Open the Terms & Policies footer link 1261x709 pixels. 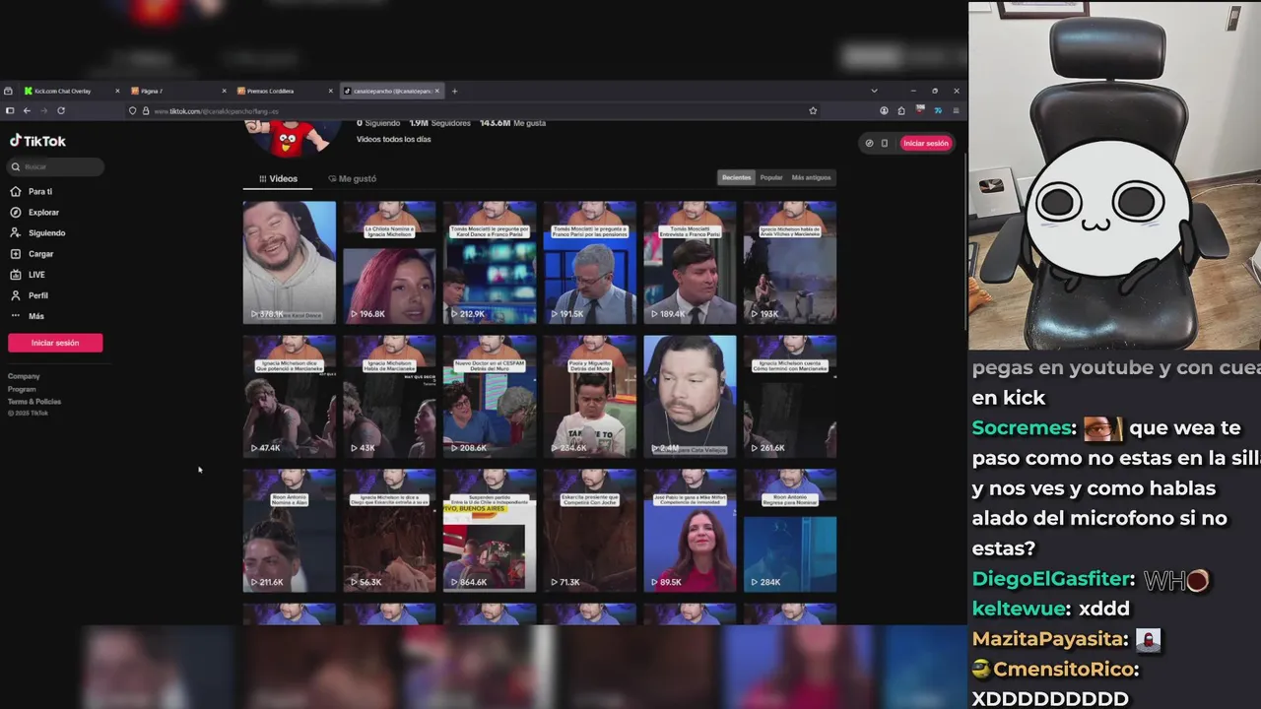click(34, 402)
